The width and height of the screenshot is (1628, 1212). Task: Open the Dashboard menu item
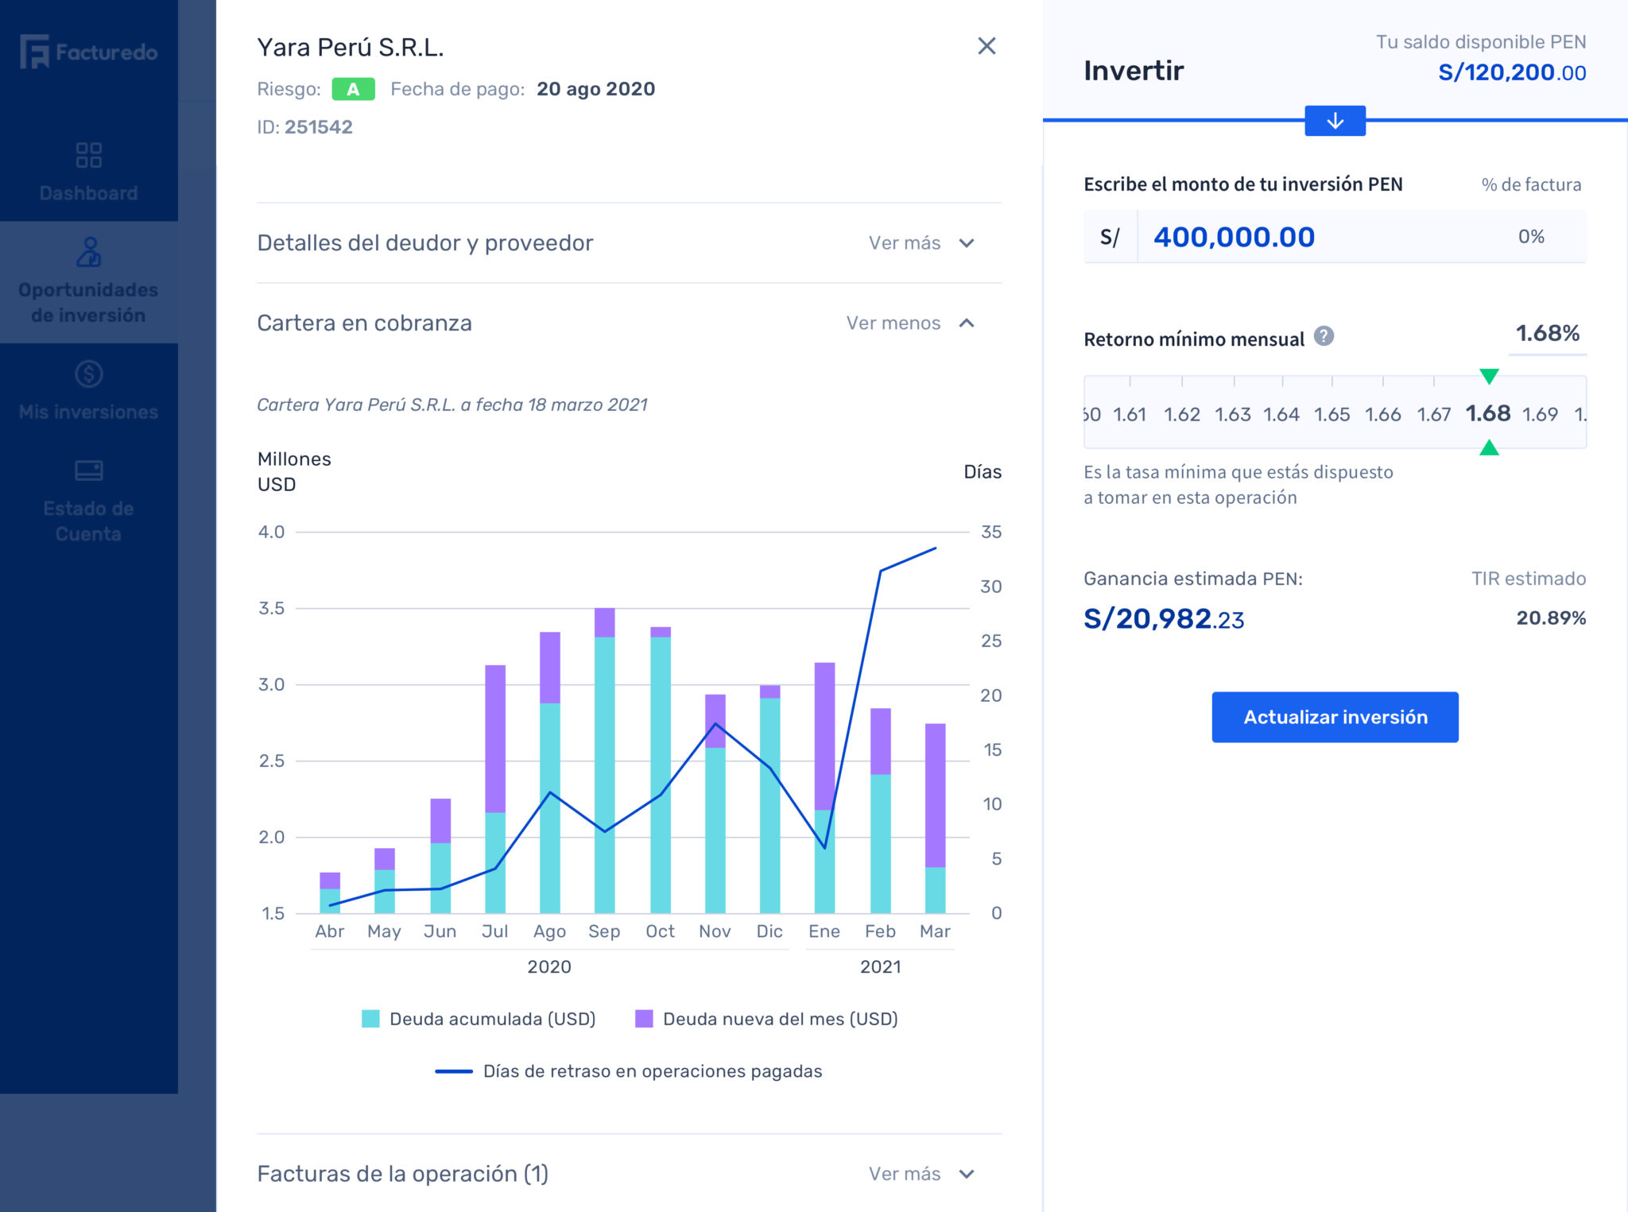pyautogui.click(x=88, y=172)
